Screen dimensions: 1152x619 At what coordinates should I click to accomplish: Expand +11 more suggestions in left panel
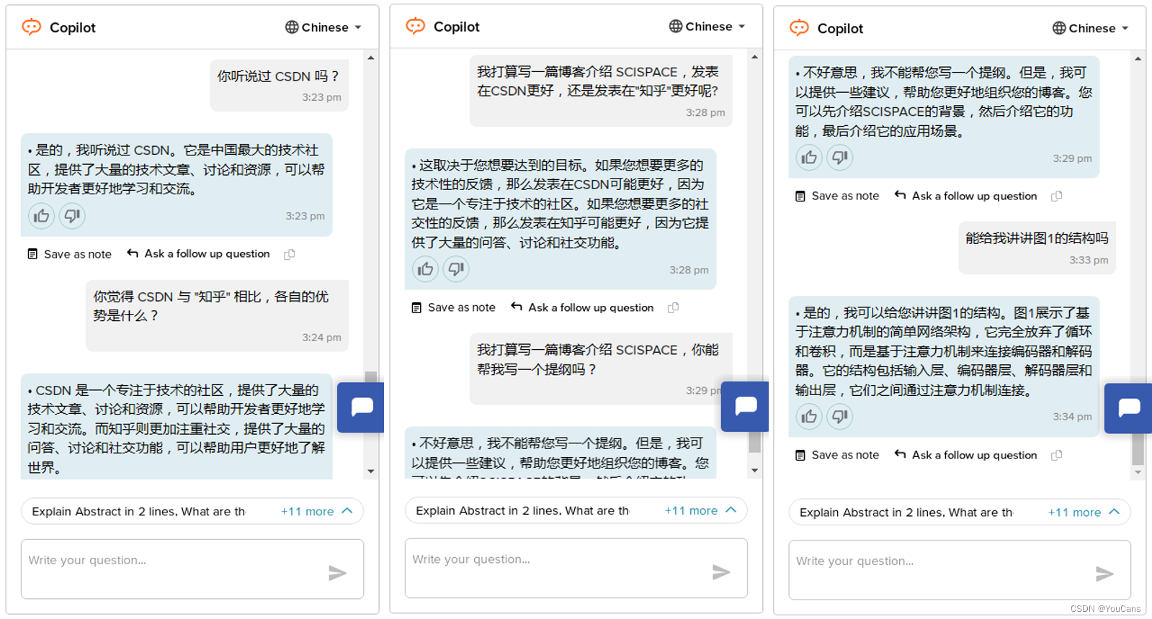pyautogui.click(x=317, y=511)
